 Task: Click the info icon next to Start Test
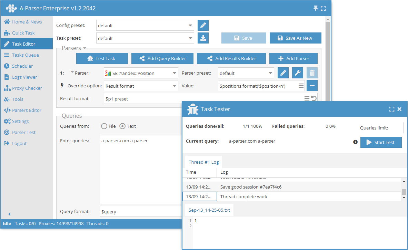pos(355,142)
